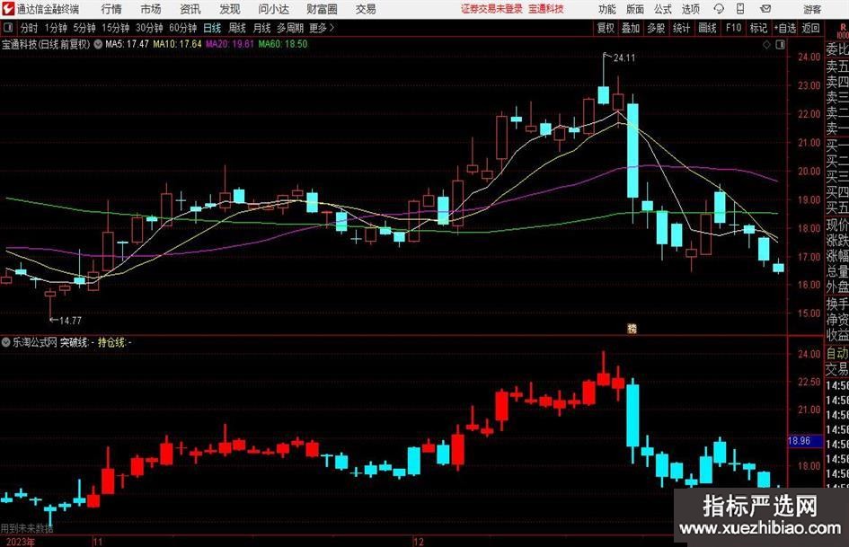The width and height of the screenshot is (849, 547).
Task: Click the 18.96 price marker on the axis
Action: 799,441
